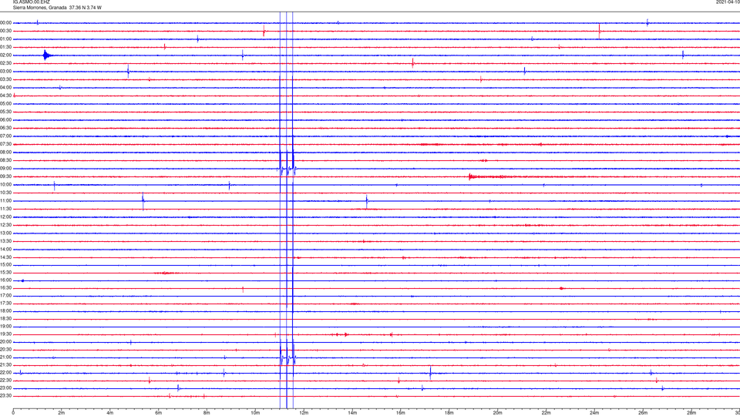Select the 05:00 trace time label
The height and width of the screenshot is (416, 740).
(6, 104)
